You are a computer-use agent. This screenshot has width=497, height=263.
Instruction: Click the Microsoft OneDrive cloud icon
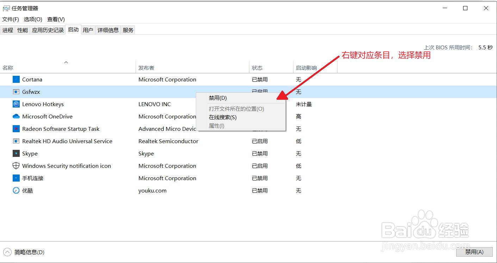pyautogui.click(x=16, y=116)
